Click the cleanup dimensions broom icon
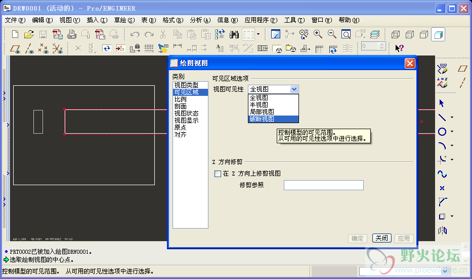This screenshot has height=279, width=472. click(163, 48)
